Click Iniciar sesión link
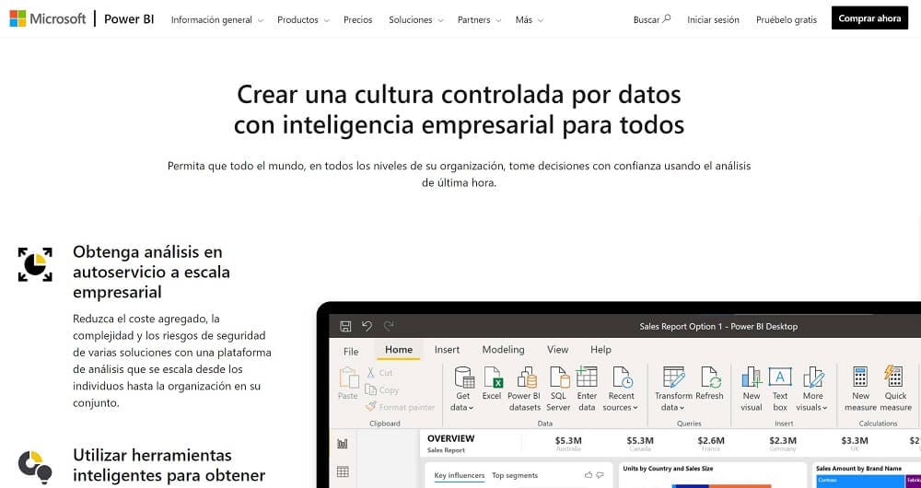921x488 pixels. coord(713,20)
